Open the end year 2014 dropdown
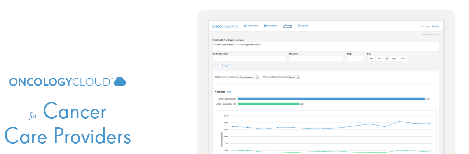 pos(403,59)
